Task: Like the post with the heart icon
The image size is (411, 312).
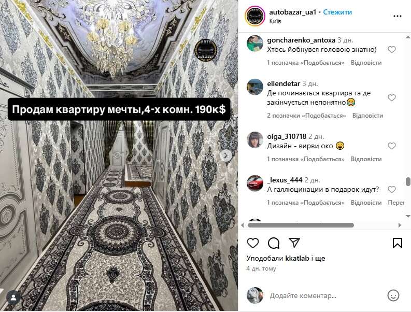Action: (253, 243)
